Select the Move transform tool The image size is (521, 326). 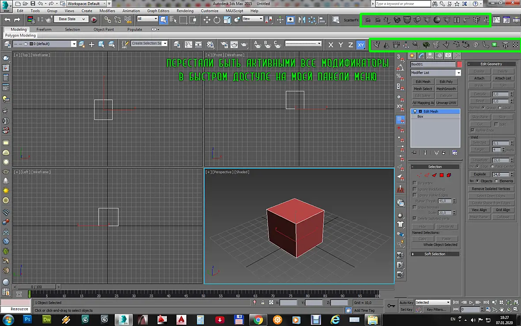pyautogui.click(x=207, y=20)
